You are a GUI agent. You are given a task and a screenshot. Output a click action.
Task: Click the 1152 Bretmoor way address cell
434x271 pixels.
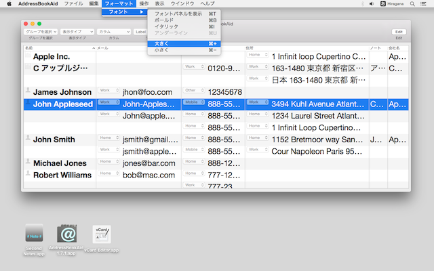317,140
